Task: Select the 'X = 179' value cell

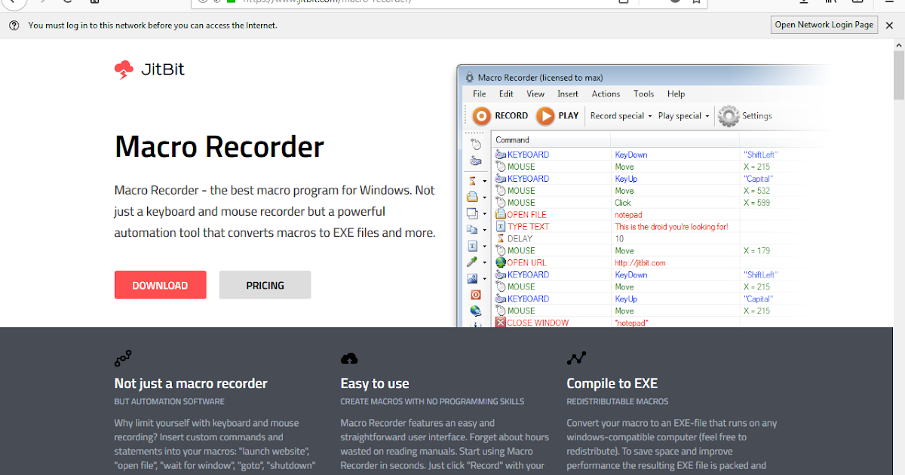Action: [756, 250]
